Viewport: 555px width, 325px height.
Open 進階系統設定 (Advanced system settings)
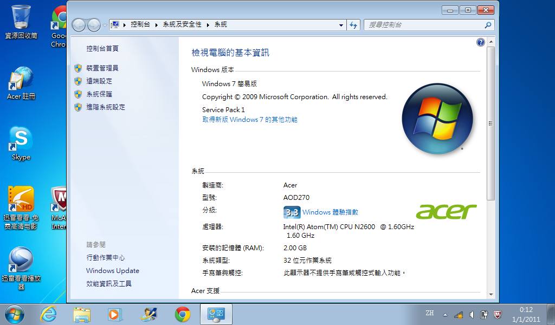[106, 107]
